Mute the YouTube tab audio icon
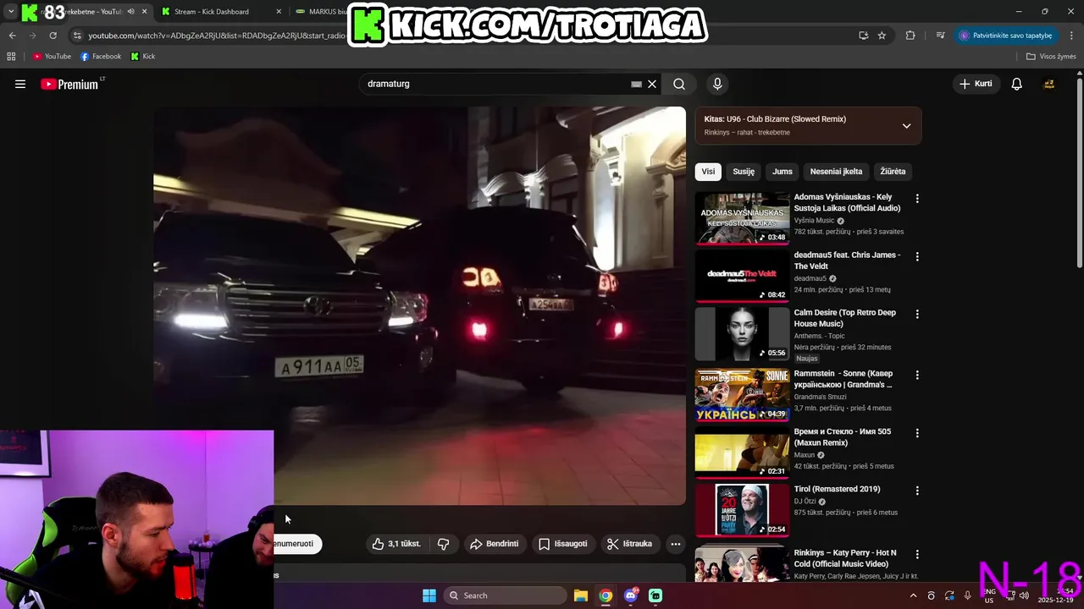 tap(130, 12)
